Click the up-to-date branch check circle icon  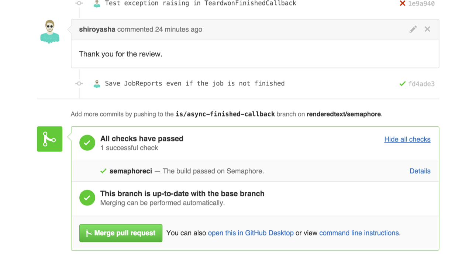pyautogui.click(x=87, y=198)
